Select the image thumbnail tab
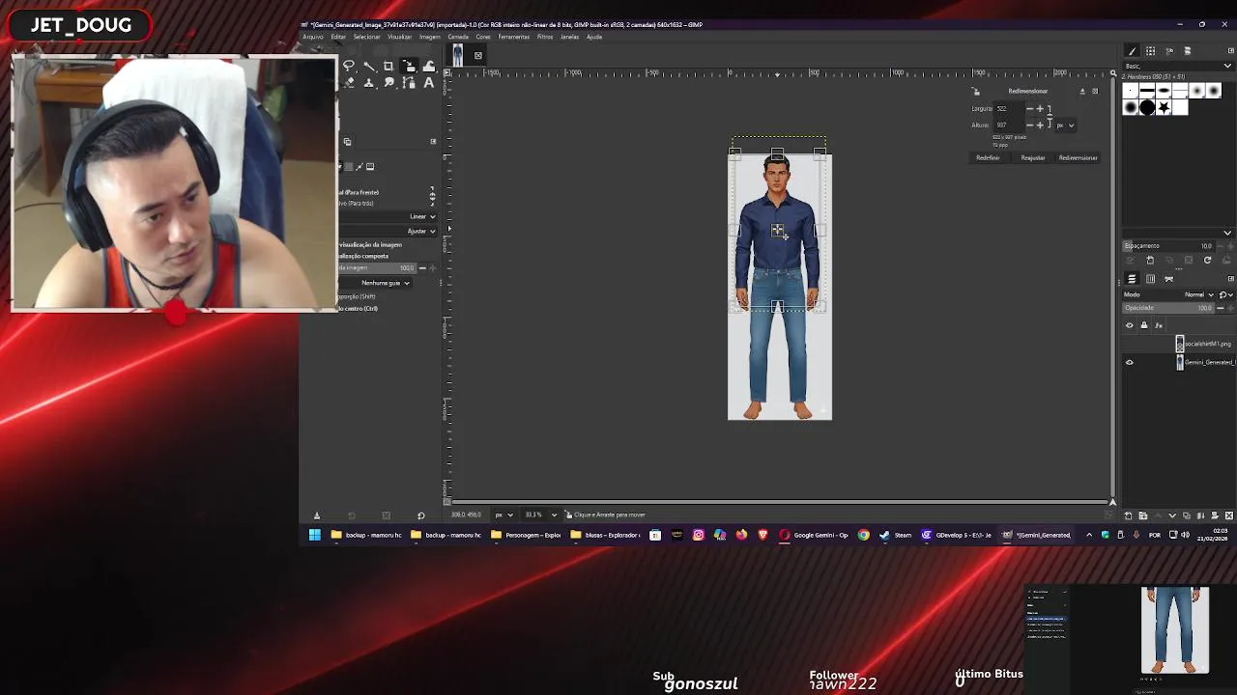 (457, 55)
